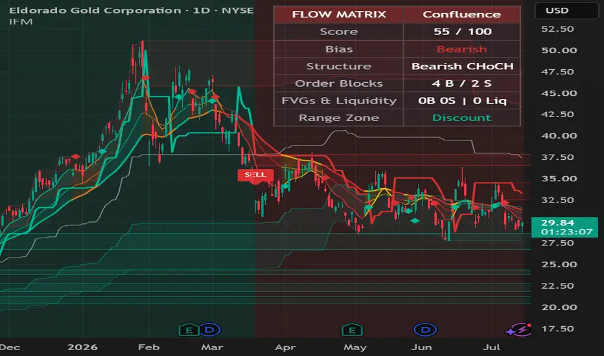Click the Bearish bias value

pyautogui.click(x=461, y=49)
